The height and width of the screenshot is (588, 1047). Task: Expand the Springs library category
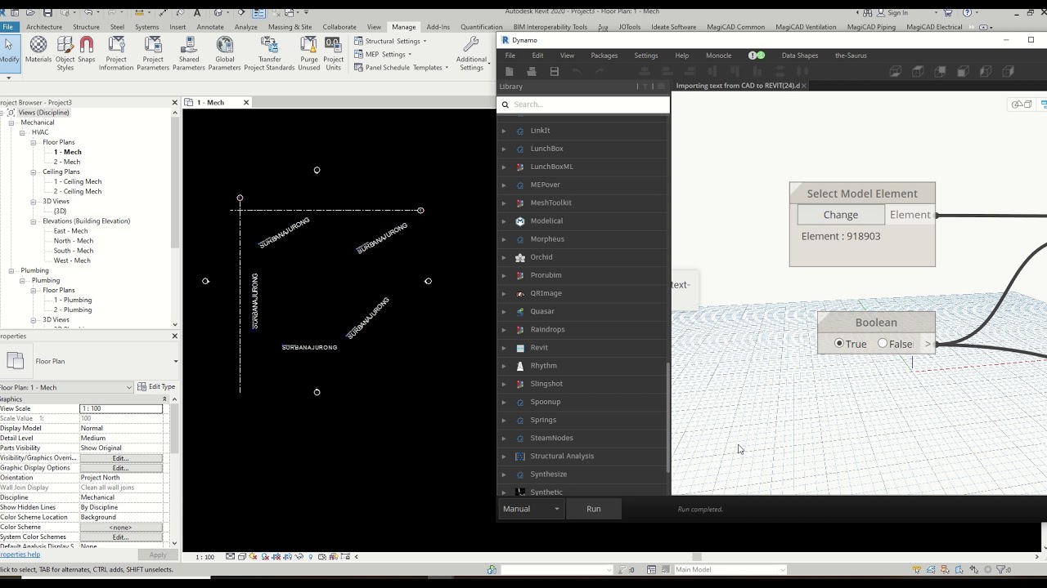[x=503, y=420]
